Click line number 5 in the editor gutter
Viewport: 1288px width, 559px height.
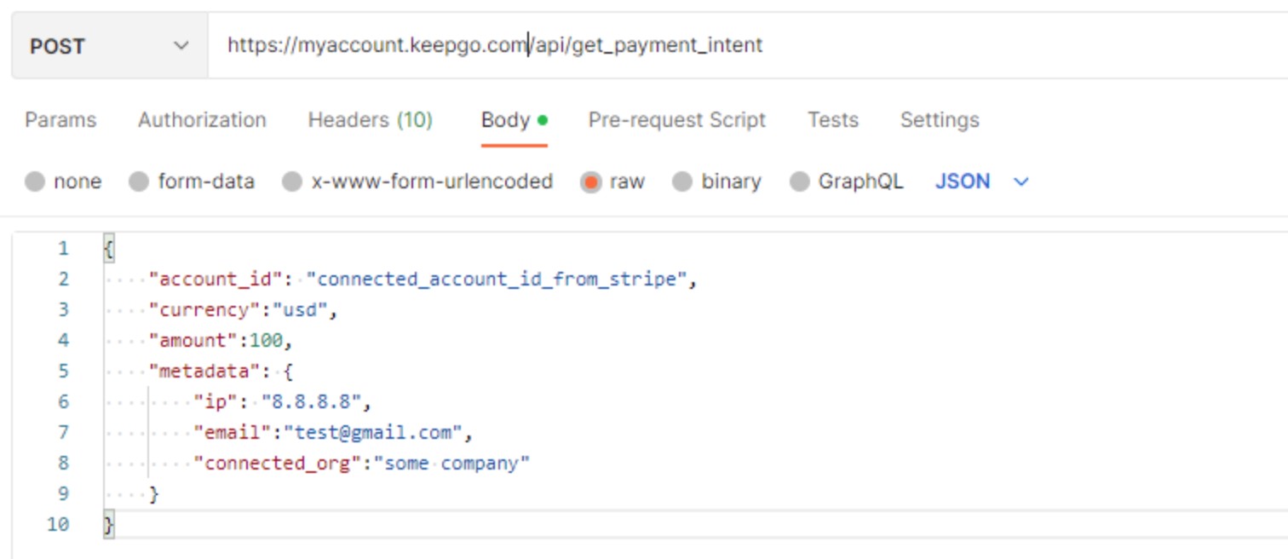[63, 371]
